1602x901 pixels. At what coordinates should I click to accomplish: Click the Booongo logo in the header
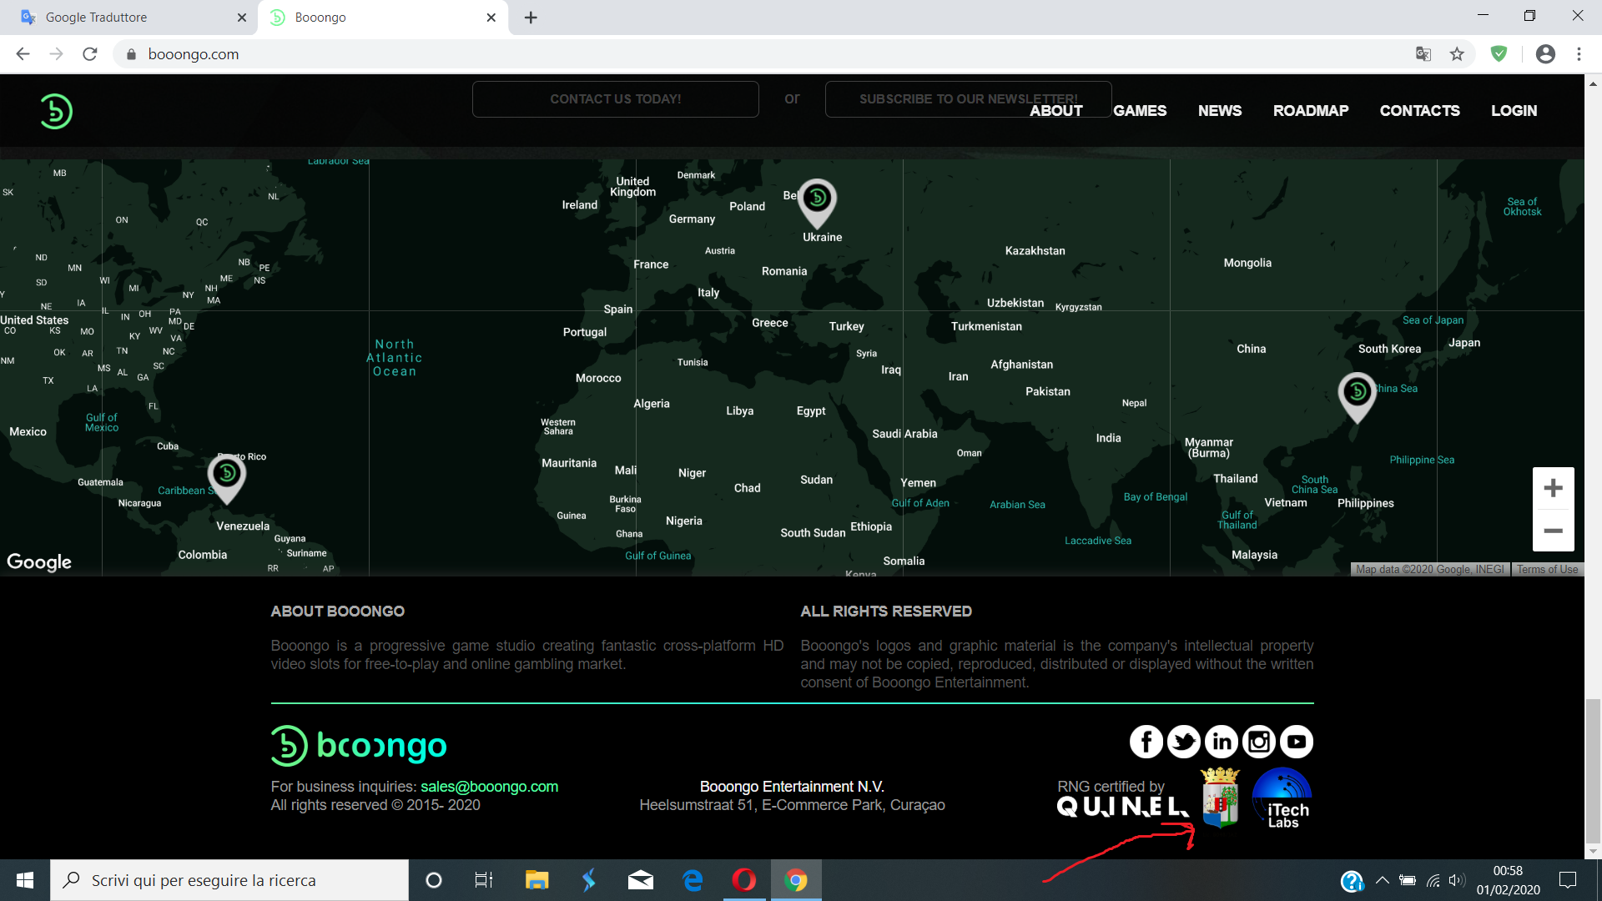(x=56, y=111)
